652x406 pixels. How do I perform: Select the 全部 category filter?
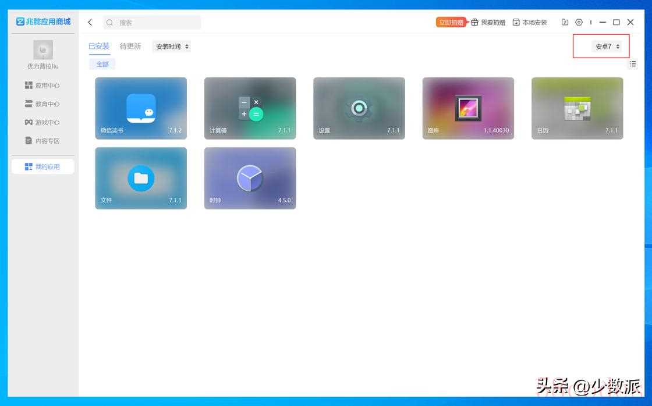point(102,64)
